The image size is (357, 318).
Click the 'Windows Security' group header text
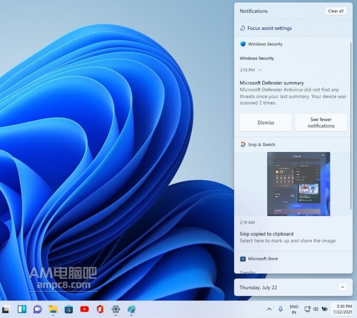pyautogui.click(x=265, y=44)
